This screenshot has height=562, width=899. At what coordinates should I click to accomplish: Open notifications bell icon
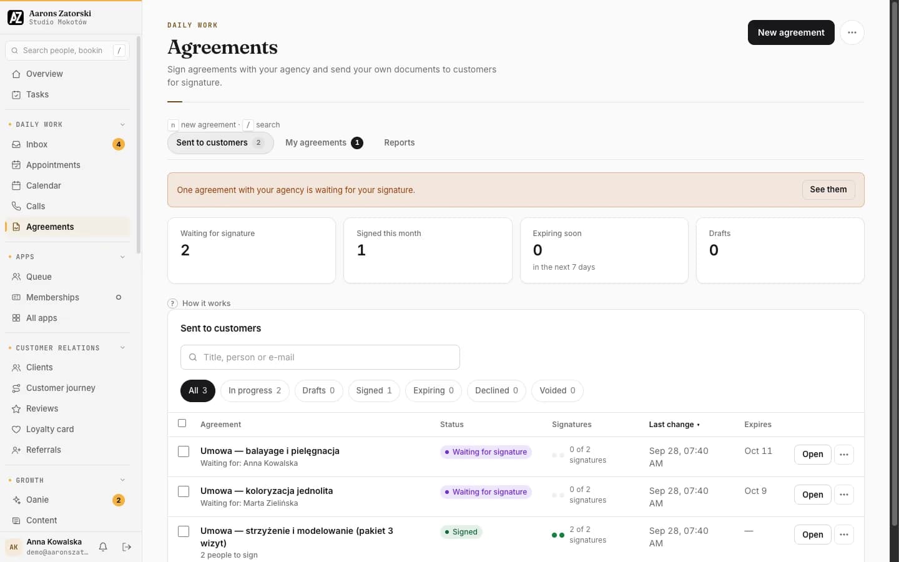pyautogui.click(x=103, y=547)
